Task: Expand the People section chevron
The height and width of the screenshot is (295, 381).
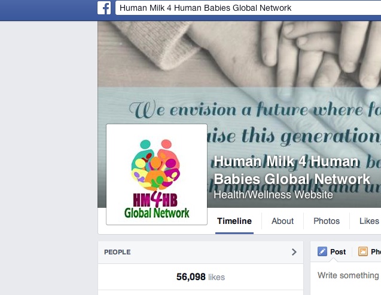Action: point(294,252)
